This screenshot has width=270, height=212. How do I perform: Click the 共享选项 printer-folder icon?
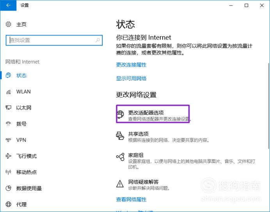tap(120, 136)
